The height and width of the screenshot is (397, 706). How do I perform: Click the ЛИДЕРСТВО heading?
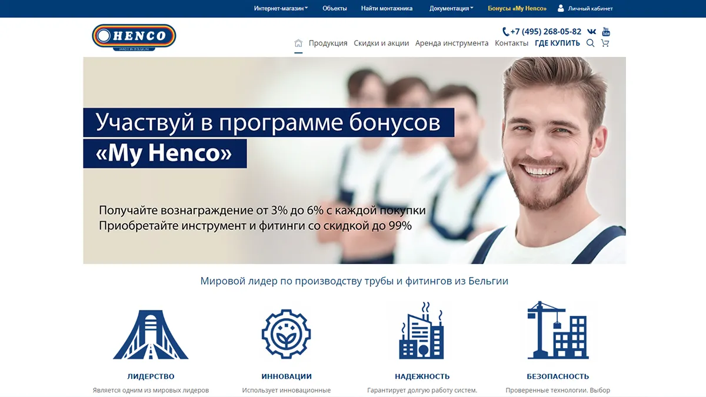[151, 376]
